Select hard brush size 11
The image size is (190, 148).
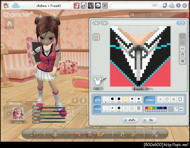pos(112,100)
